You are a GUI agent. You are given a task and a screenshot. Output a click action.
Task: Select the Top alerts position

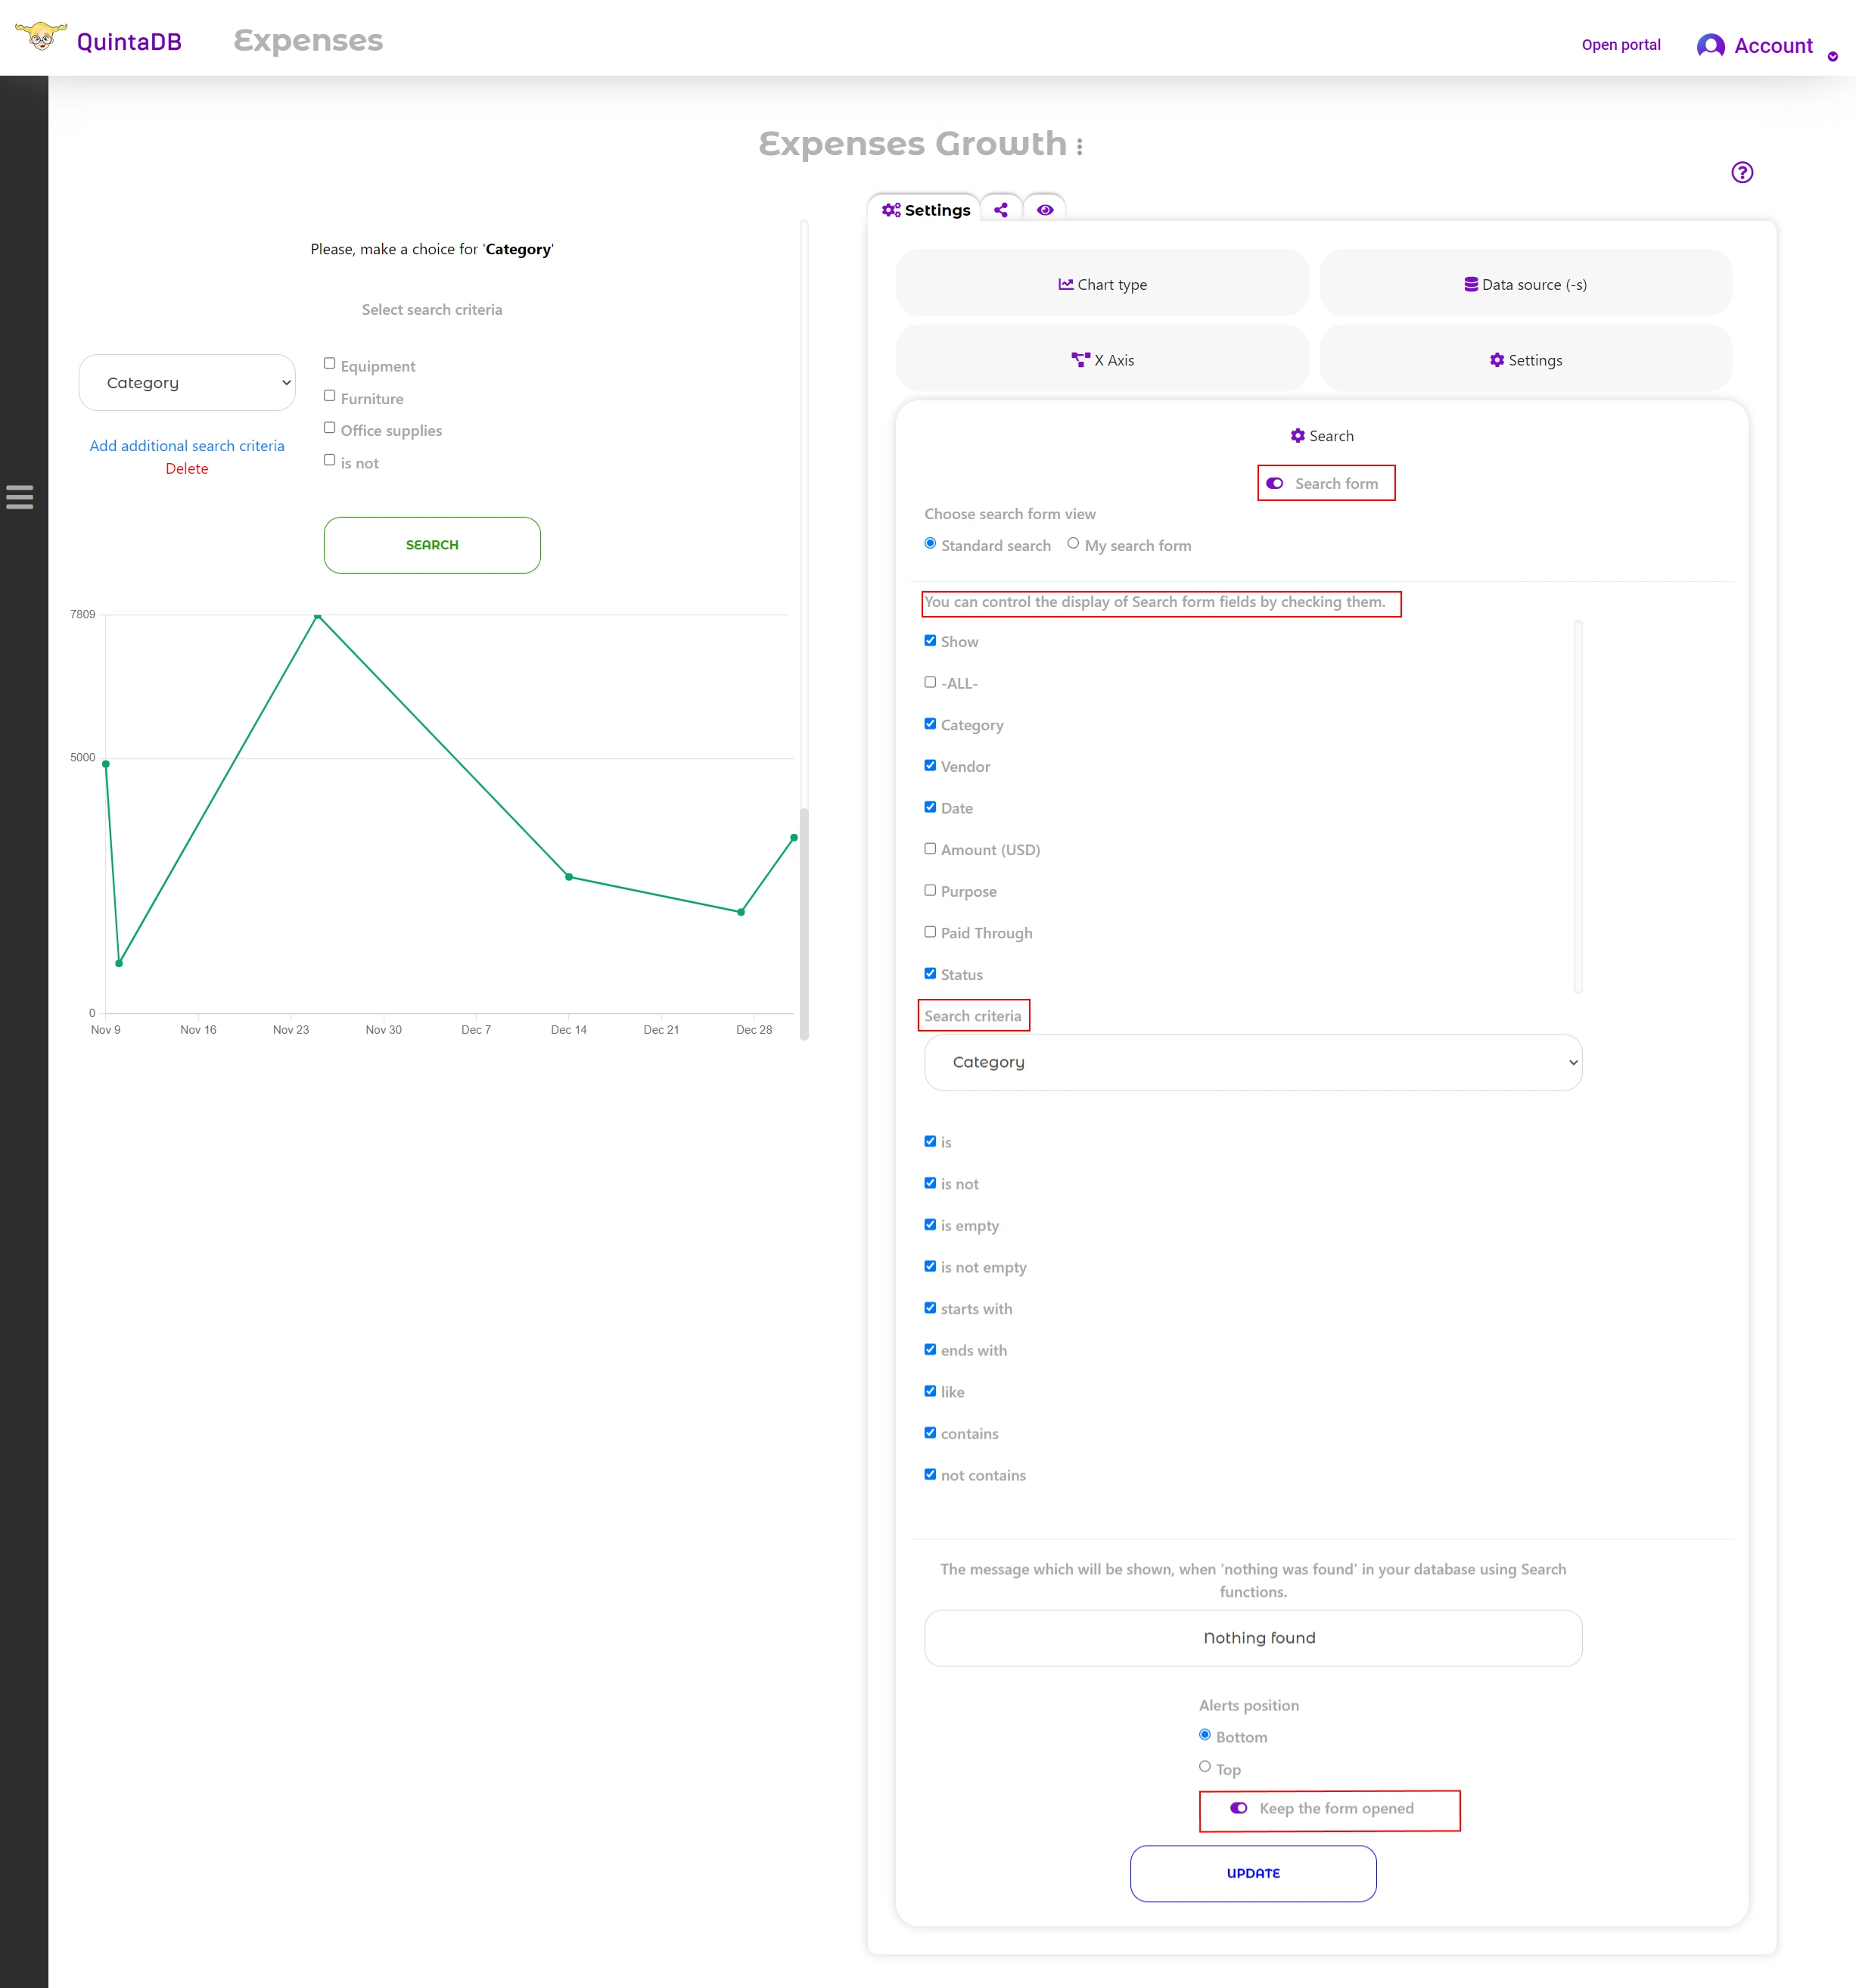1205,1767
